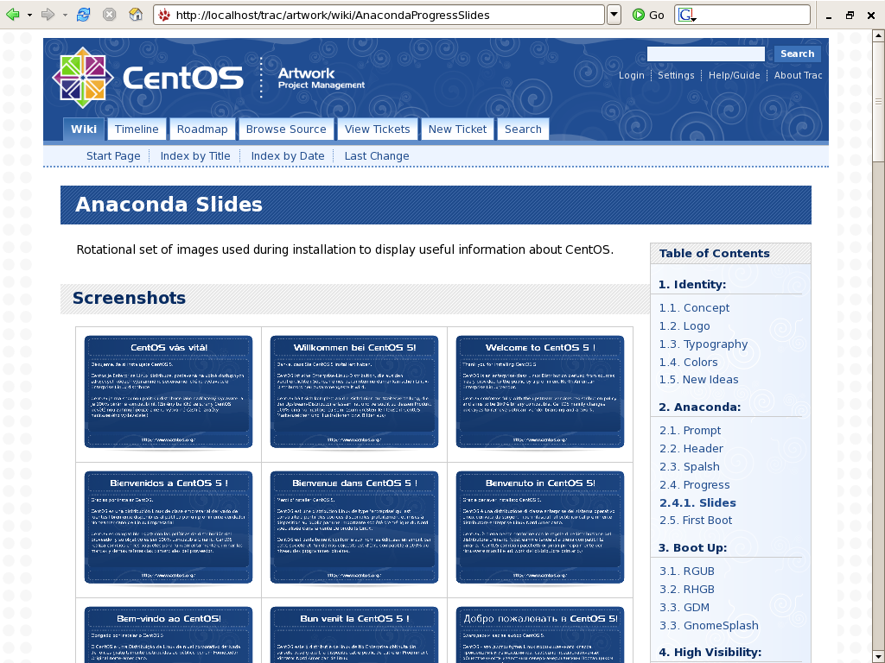Open '3.2. RHGB' contents link
885x663 pixels.
pyautogui.click(x=687, y=589)
